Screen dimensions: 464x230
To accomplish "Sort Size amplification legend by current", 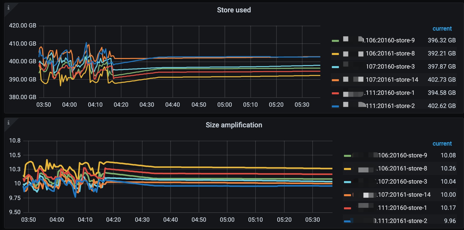I will pos(442,144).
